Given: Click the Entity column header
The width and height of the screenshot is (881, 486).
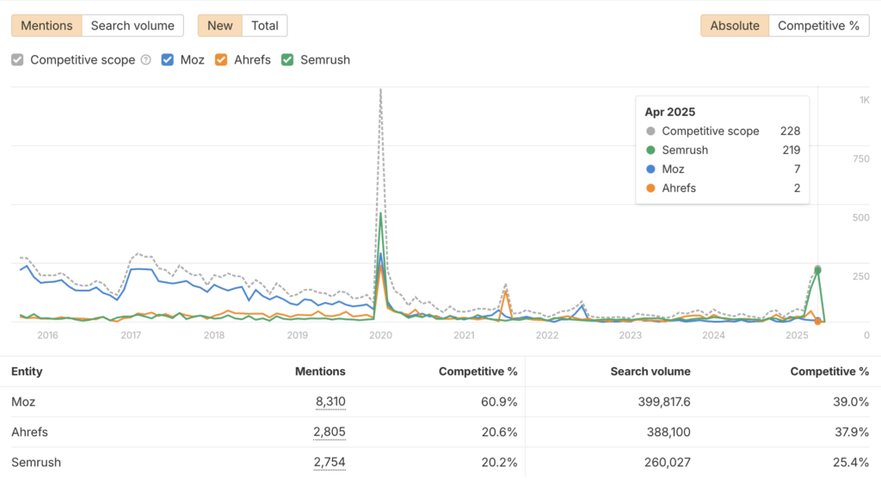Looking at the screenshot, I should [x=27, y=372].
